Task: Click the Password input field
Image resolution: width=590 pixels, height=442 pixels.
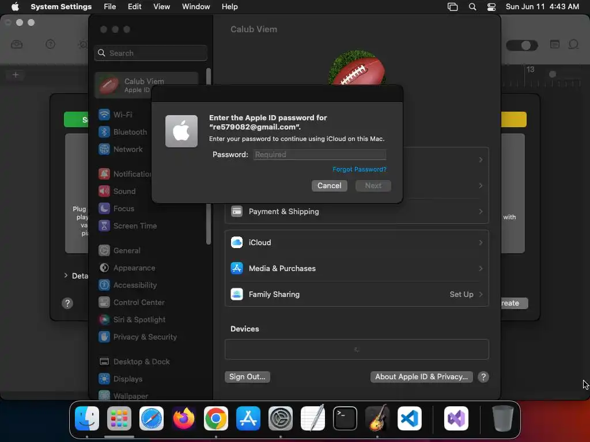Action: pyautogui.click(x=319, y=154)
